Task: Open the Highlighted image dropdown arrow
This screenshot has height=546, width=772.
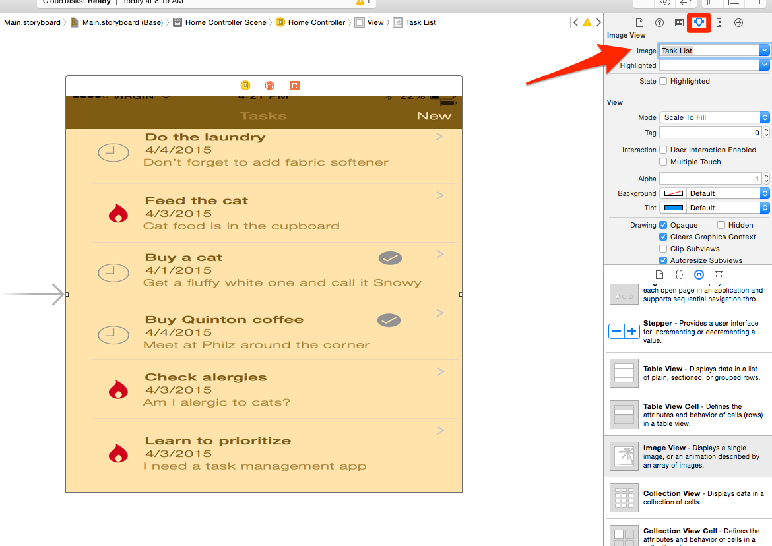Action: point(764,65)
